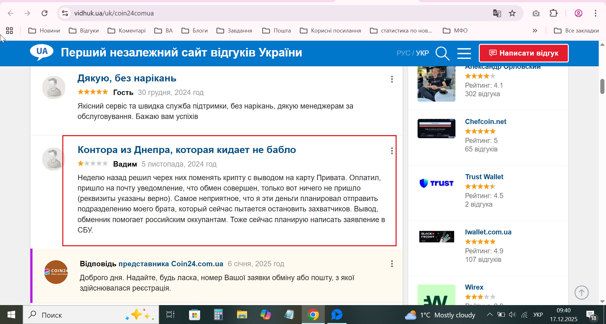Reload the page
Screen dimensions: 606x324
[x=45, y=13]
